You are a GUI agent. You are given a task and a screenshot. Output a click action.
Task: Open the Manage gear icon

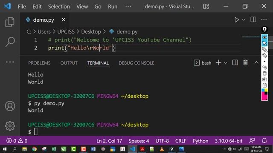click(10, 126)
